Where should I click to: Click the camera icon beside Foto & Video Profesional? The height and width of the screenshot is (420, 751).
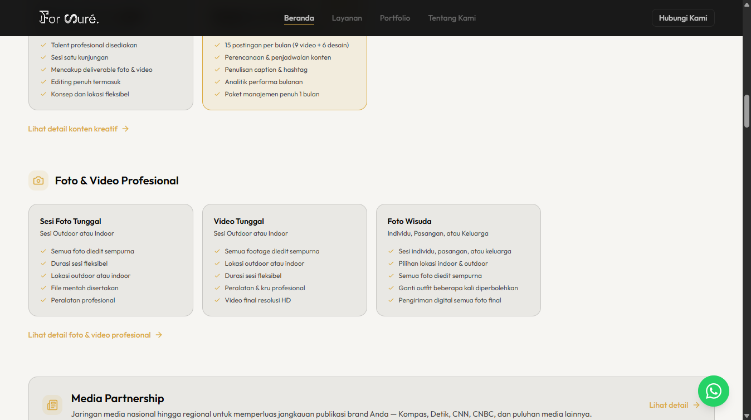(38, 180)
